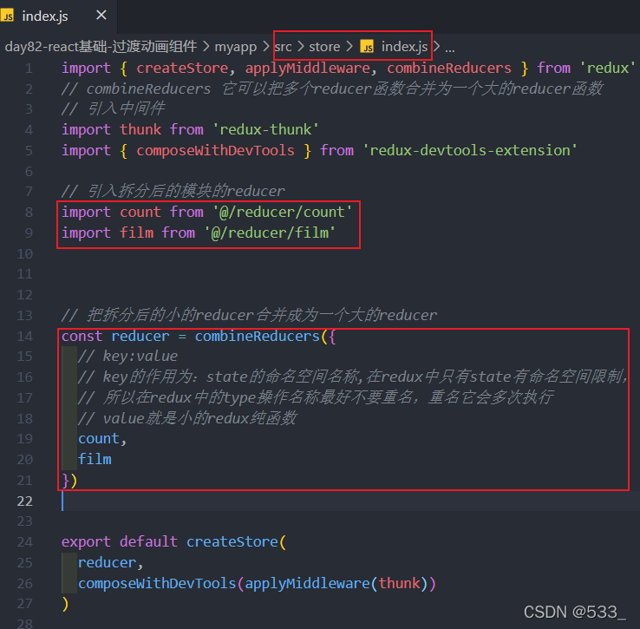The height and width of the screenshot is (629, 640).
Task: Click 'createStore' in the line 1 import
Action: 181,68
